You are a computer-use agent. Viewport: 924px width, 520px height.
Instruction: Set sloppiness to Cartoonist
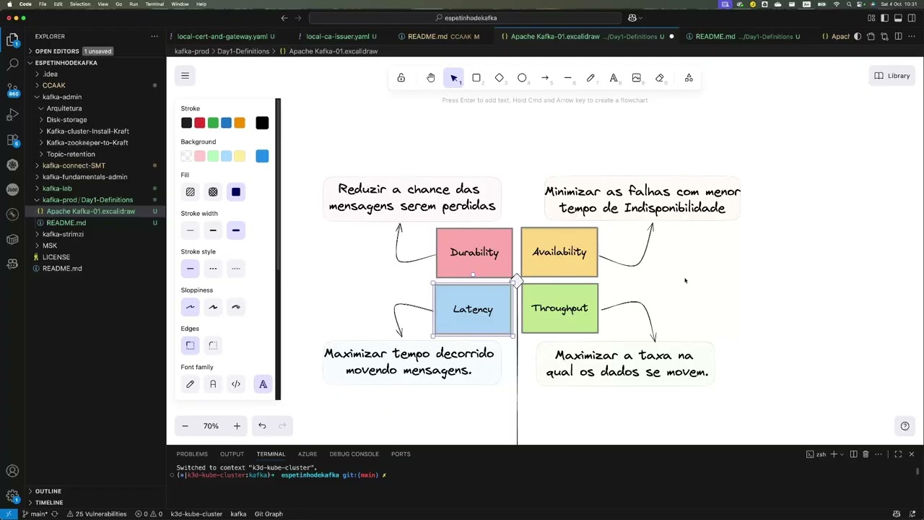click(x=235, y=307)
